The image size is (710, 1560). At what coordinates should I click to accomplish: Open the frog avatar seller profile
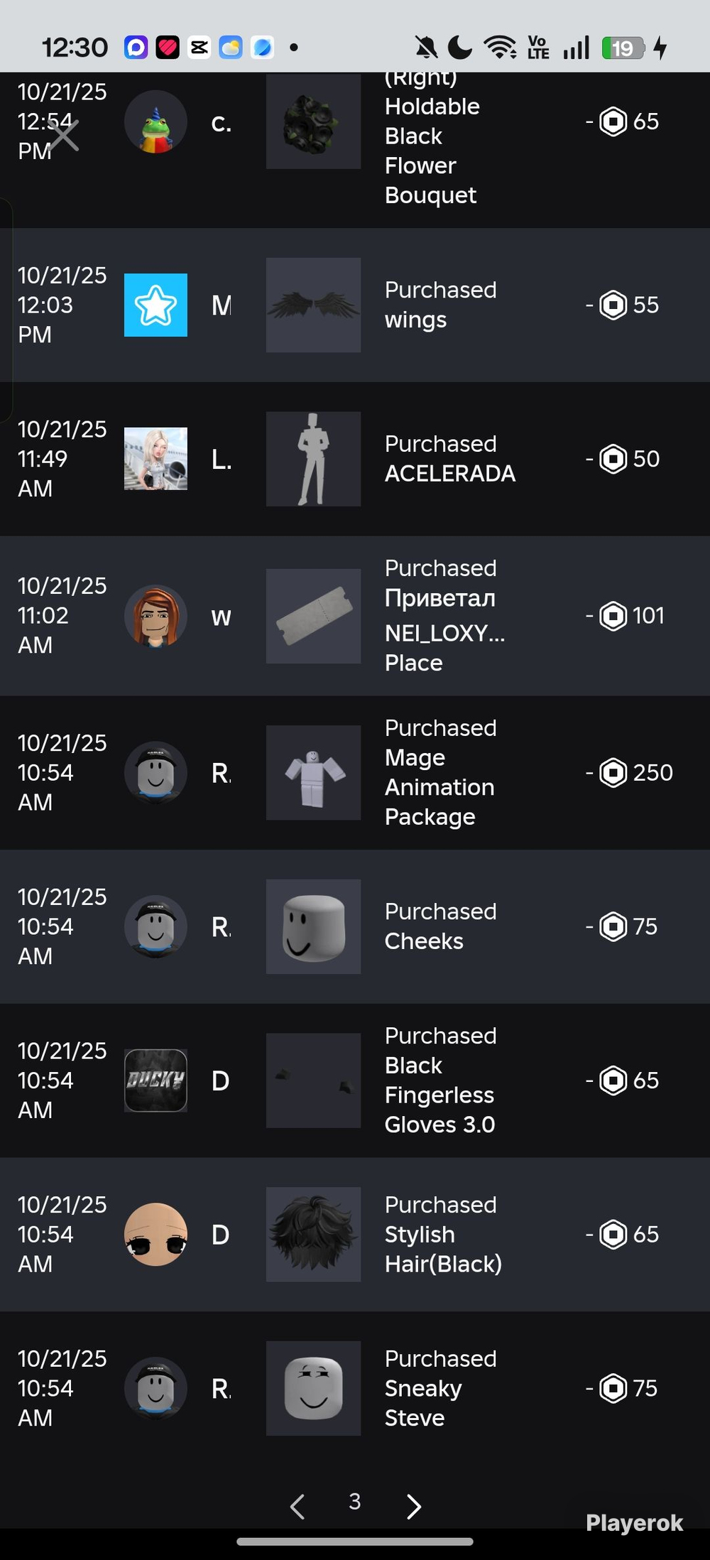click(x=155, y=122)
